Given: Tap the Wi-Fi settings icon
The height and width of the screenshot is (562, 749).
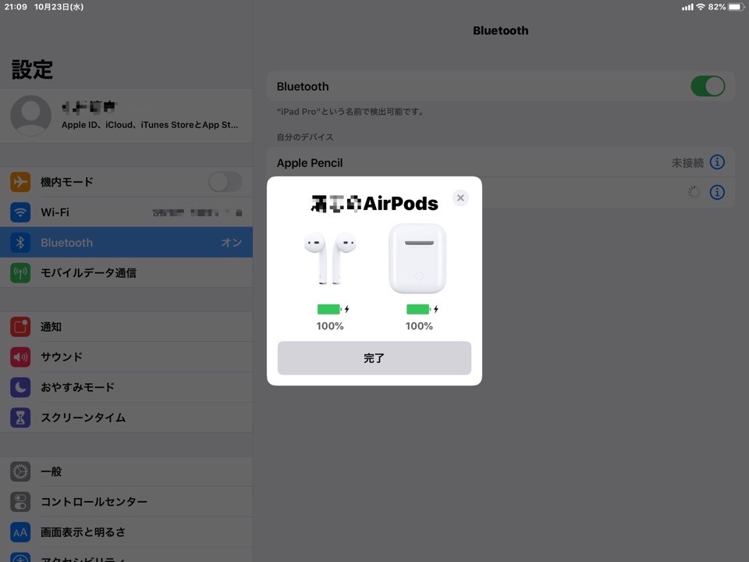Looking at the screenshot, I should click(20, 212).
